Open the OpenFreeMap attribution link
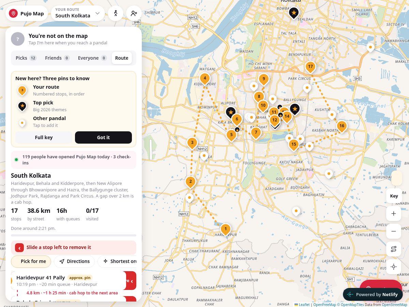This screenshot has width=409, height=307. (x=324, y=305)
